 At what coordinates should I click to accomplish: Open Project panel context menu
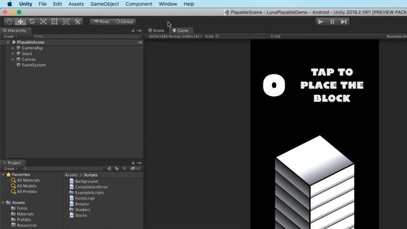click(x=139, y=163)
